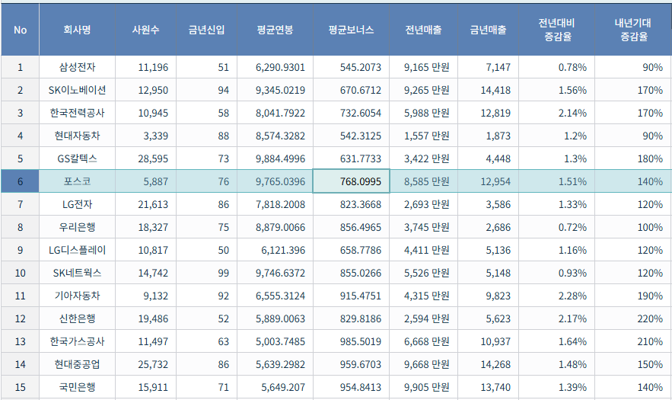The width and height of the screenshot is (672, 400).
Task: Click the 전년매출 column header
Action: click(x=423, y=30)
